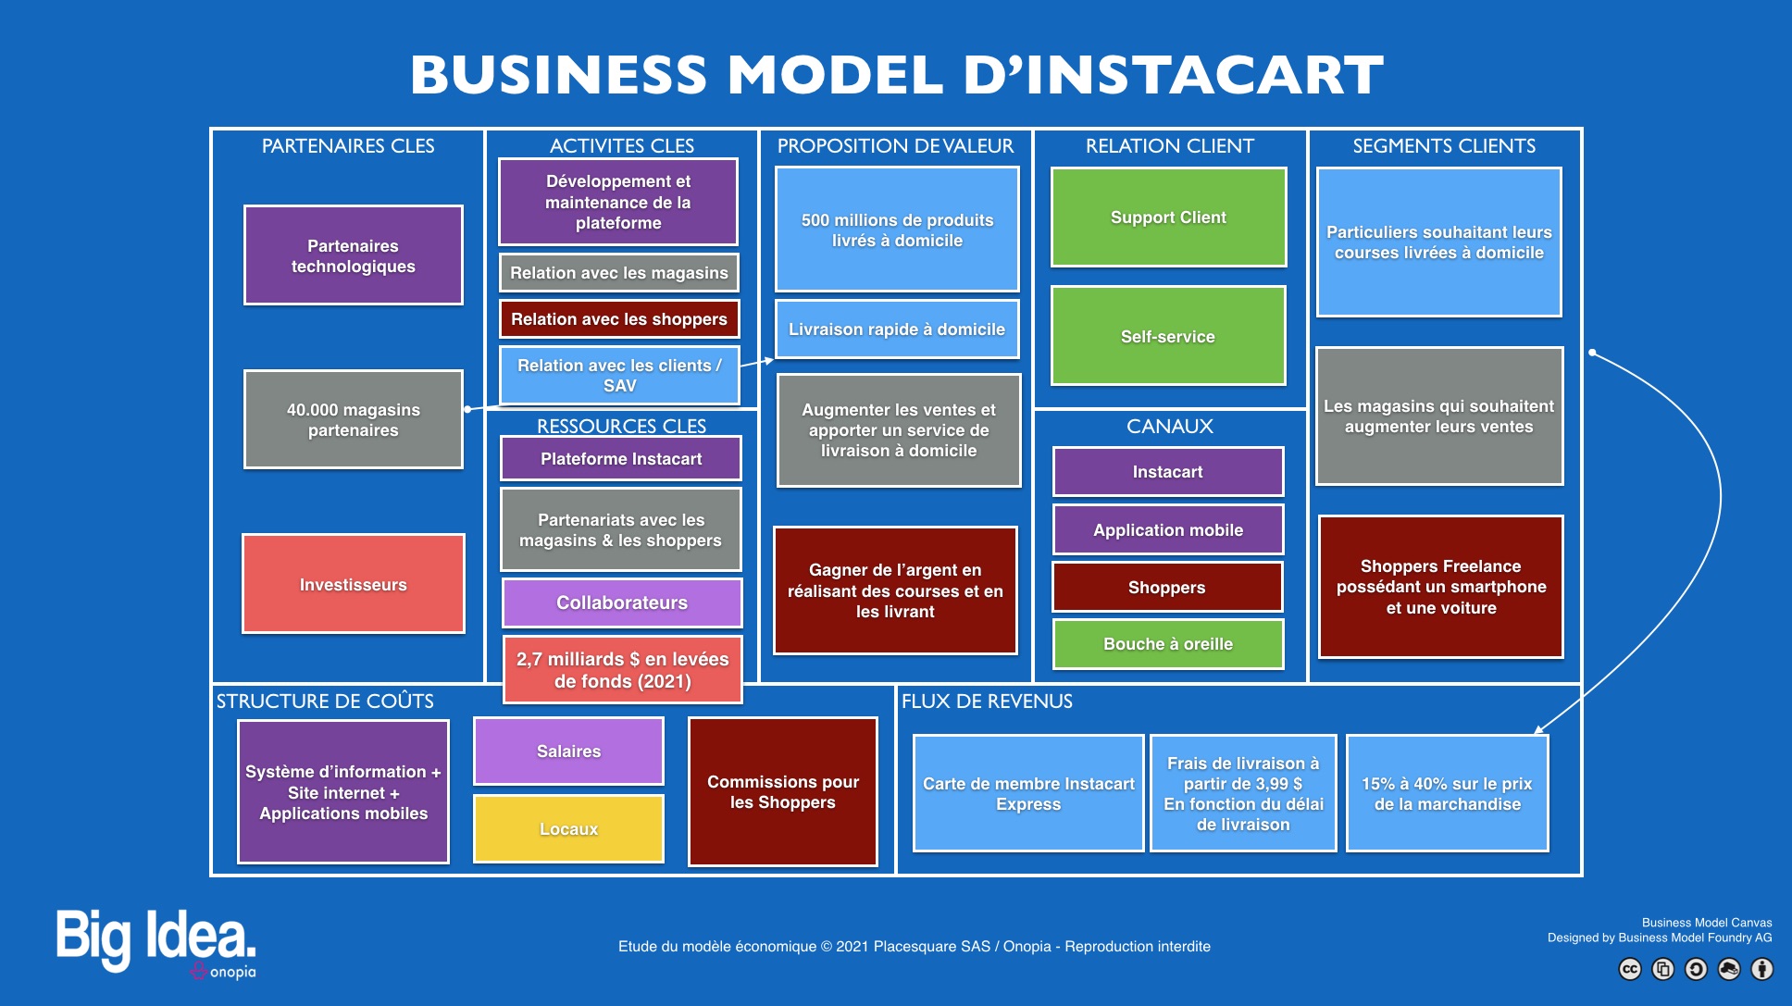Click the 'PROPOSITION DE VALEUR' section heading
This screenshot has height=1006, width=1792.
coord(895,146)
